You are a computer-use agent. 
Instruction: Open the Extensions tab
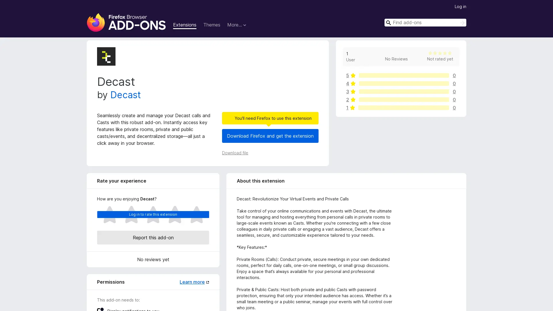pyautogui.click(x=185, y=25)
